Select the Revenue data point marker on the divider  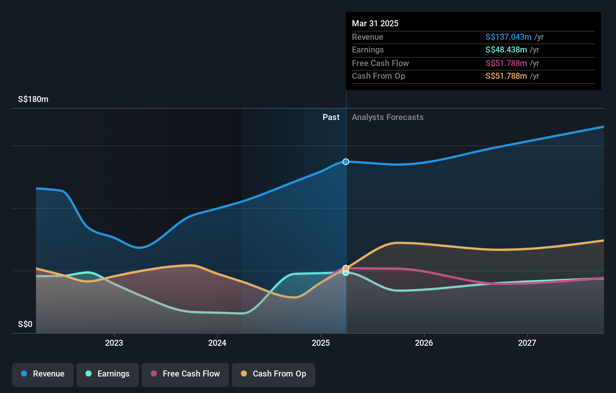[x=345, y=162]
